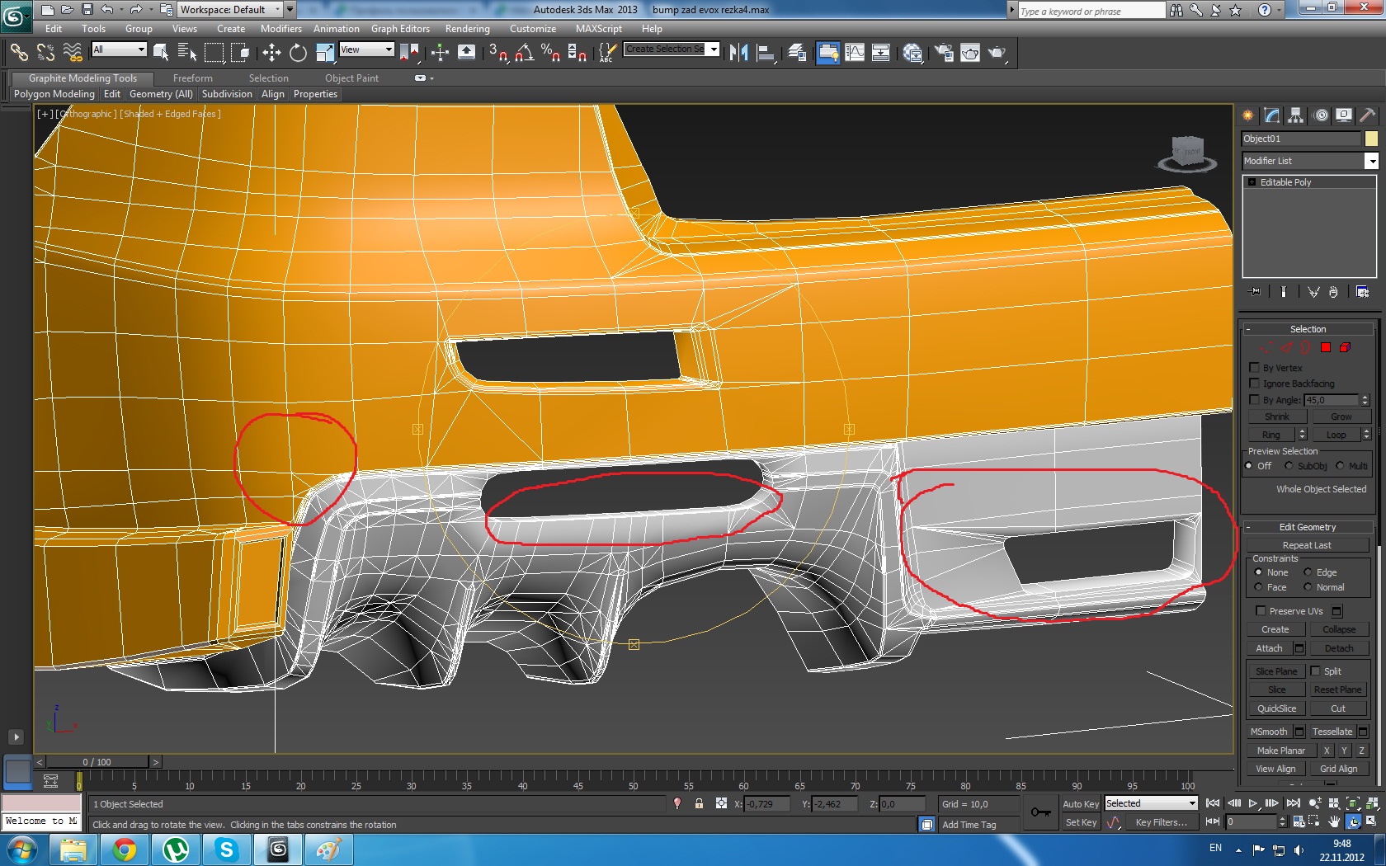Collapse the Edit Geometry rollout
The height and width of the screenshot is (866, 1386).
(1308, 527)
